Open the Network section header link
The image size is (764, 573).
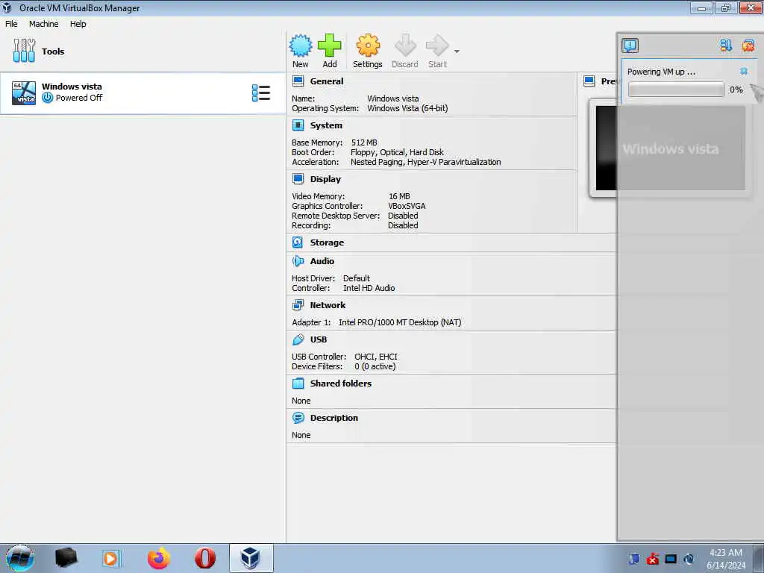[x=328, y=305]
